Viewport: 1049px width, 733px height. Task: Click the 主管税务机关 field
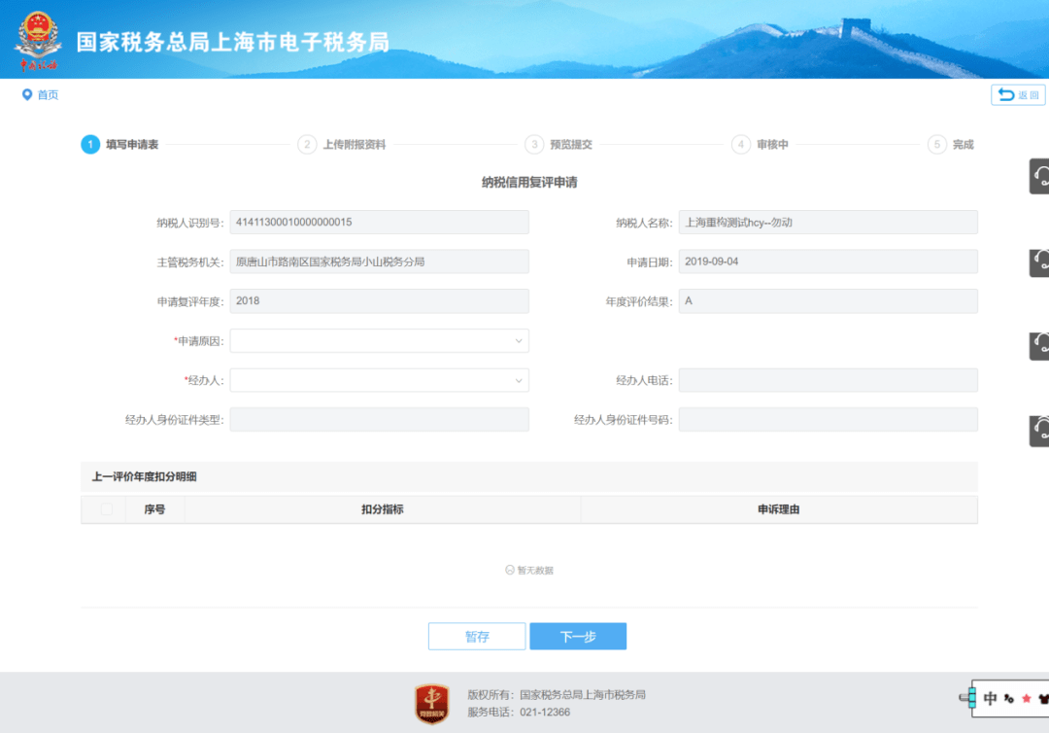[x=380, y=262]
